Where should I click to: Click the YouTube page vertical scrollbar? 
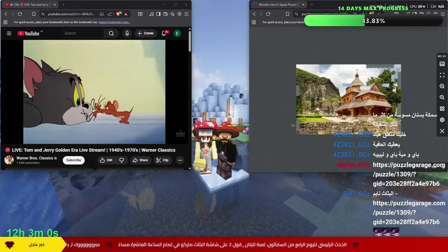click(x=190, y=41)
